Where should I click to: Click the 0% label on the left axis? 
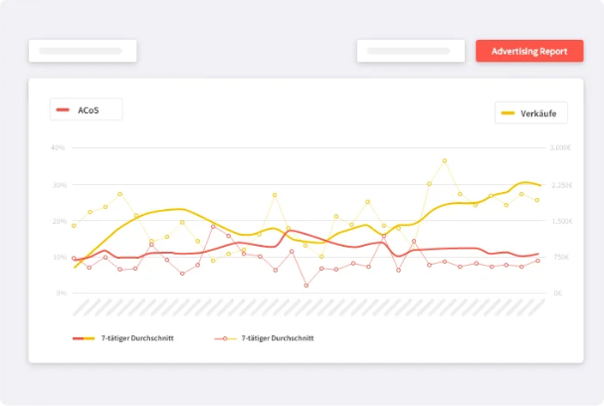pos(60,294)
